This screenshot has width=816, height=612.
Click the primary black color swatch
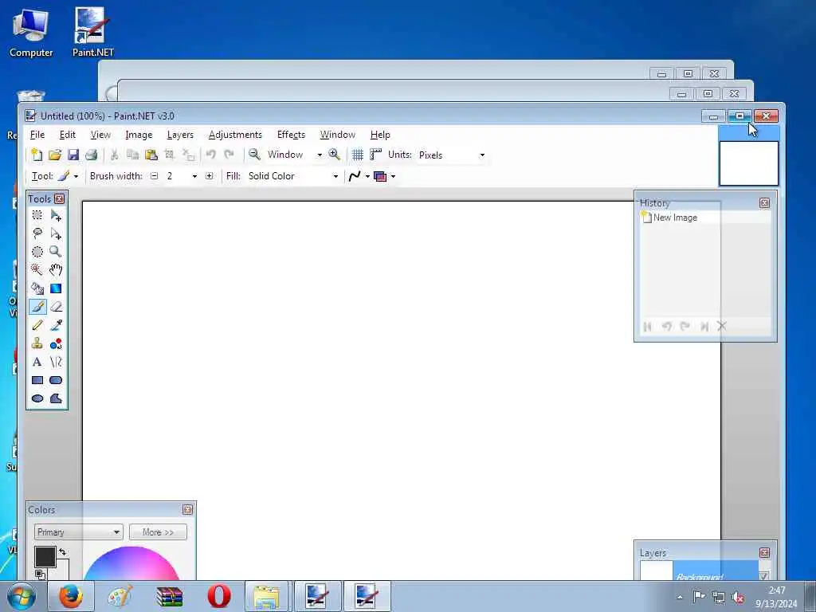(45, 556)
